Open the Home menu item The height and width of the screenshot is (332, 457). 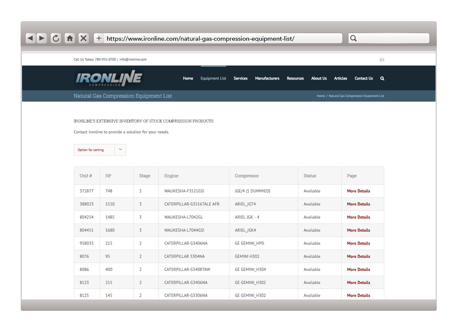click(x=188, y=78)
